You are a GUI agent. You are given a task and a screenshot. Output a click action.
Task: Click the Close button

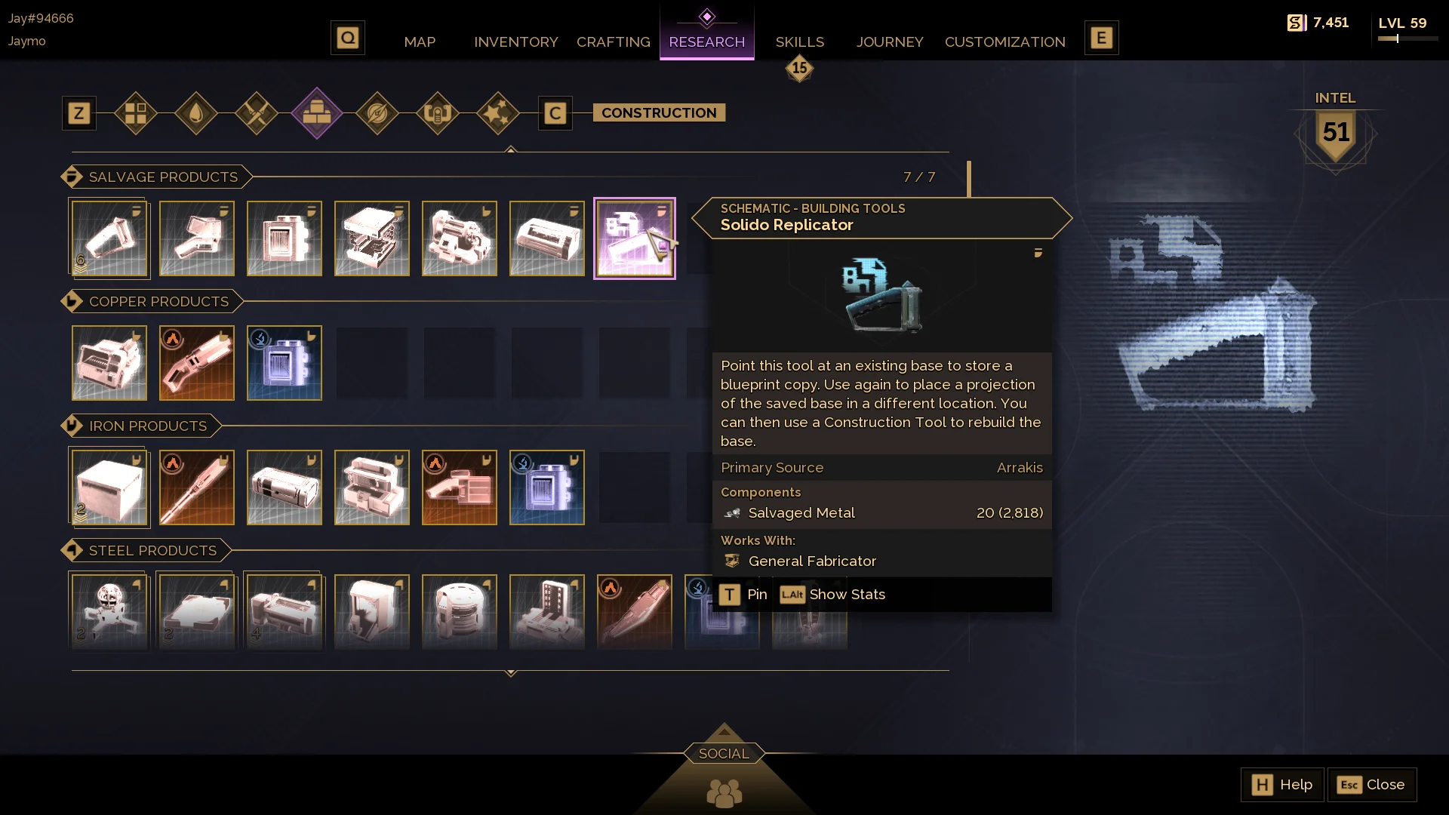(x=1372, y=785)
